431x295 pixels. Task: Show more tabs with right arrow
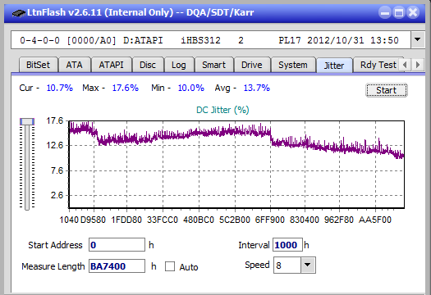418,65
